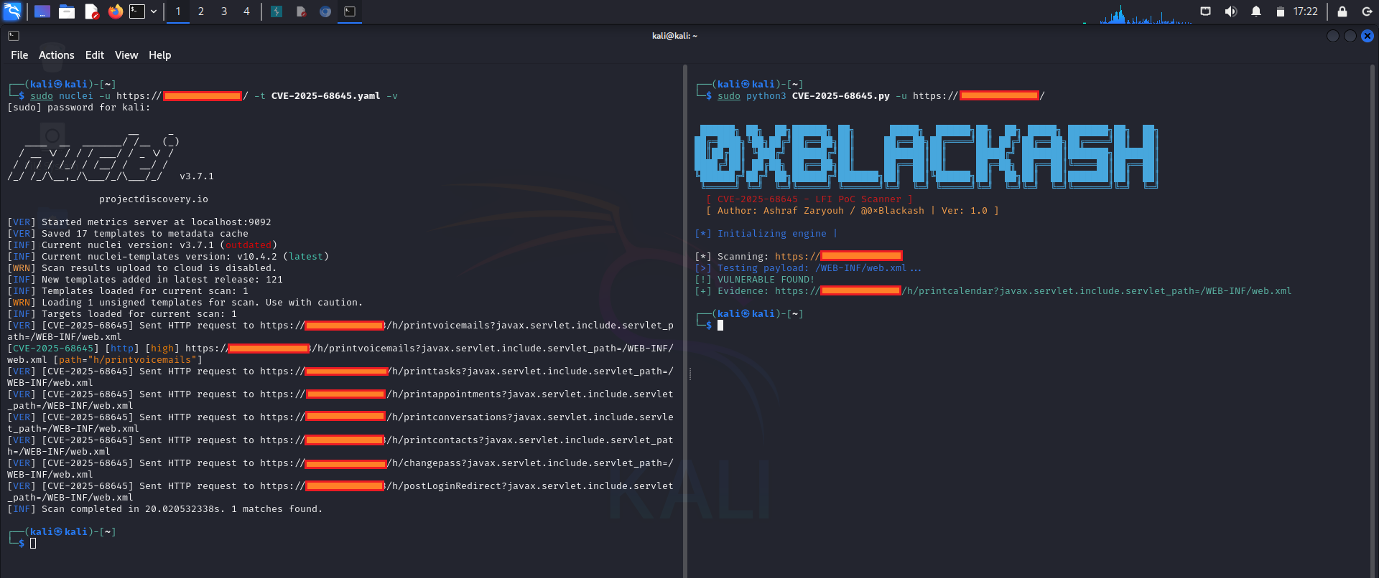Image resolution: width=1379 pixels, height=578 pixels.
Task: Click the '[high]' severity tag
Action: coord(162,349)
